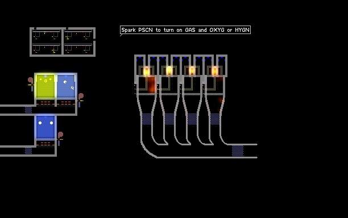Click blue dotted filter in leftmost nozzle neck
Viewport: 348px width, 218px height.
(147, 119)
